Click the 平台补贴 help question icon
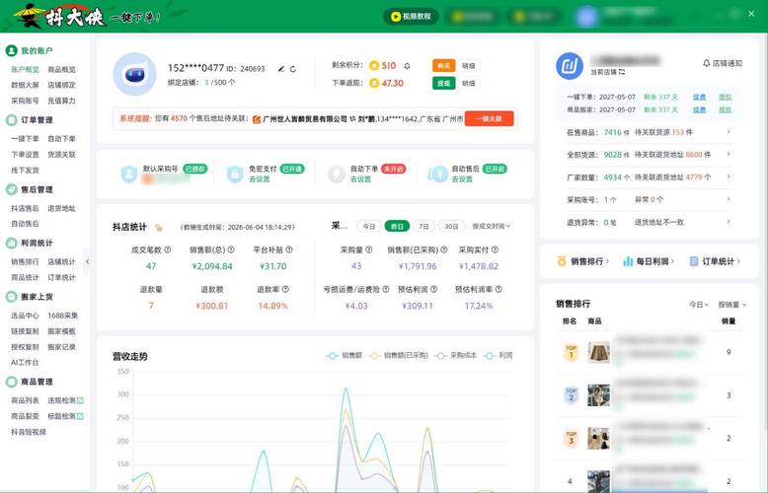Image resolution: width=768 pixels, height=493 pixels. tap(289, 249)
